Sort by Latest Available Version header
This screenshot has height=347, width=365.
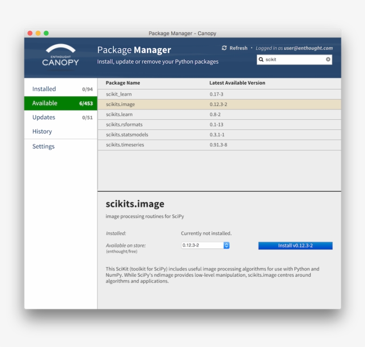point(237,83)
